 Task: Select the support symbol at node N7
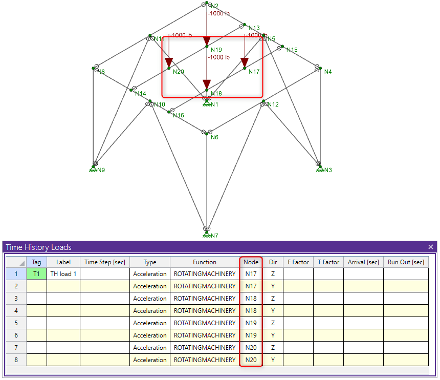click(x=206, y=235)
